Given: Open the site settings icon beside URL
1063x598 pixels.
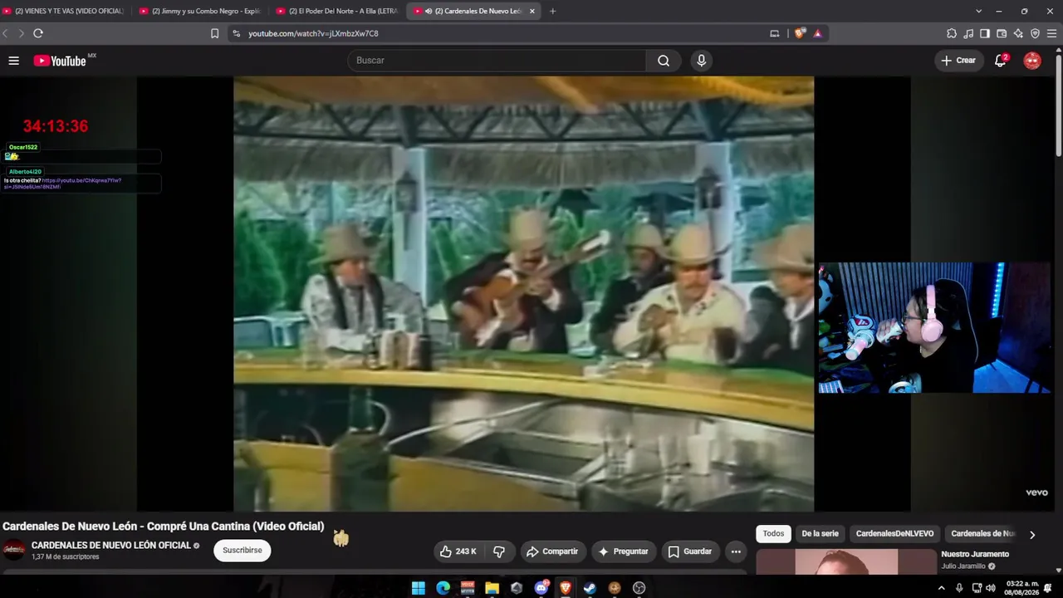Looking at the screenshot, I should pos(236,33).
